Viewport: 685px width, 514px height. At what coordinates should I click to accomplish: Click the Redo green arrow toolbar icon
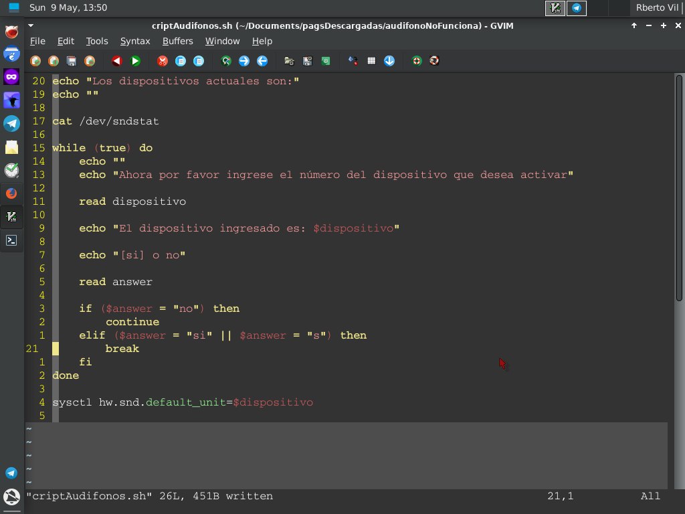[135, 61]
